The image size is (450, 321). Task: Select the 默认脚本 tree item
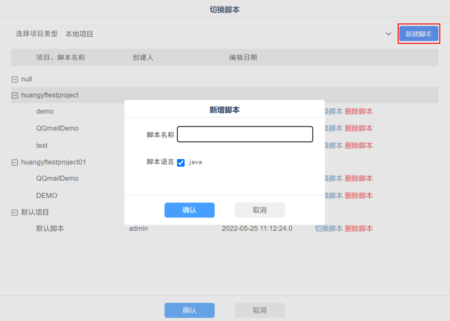tap(50, 229)
